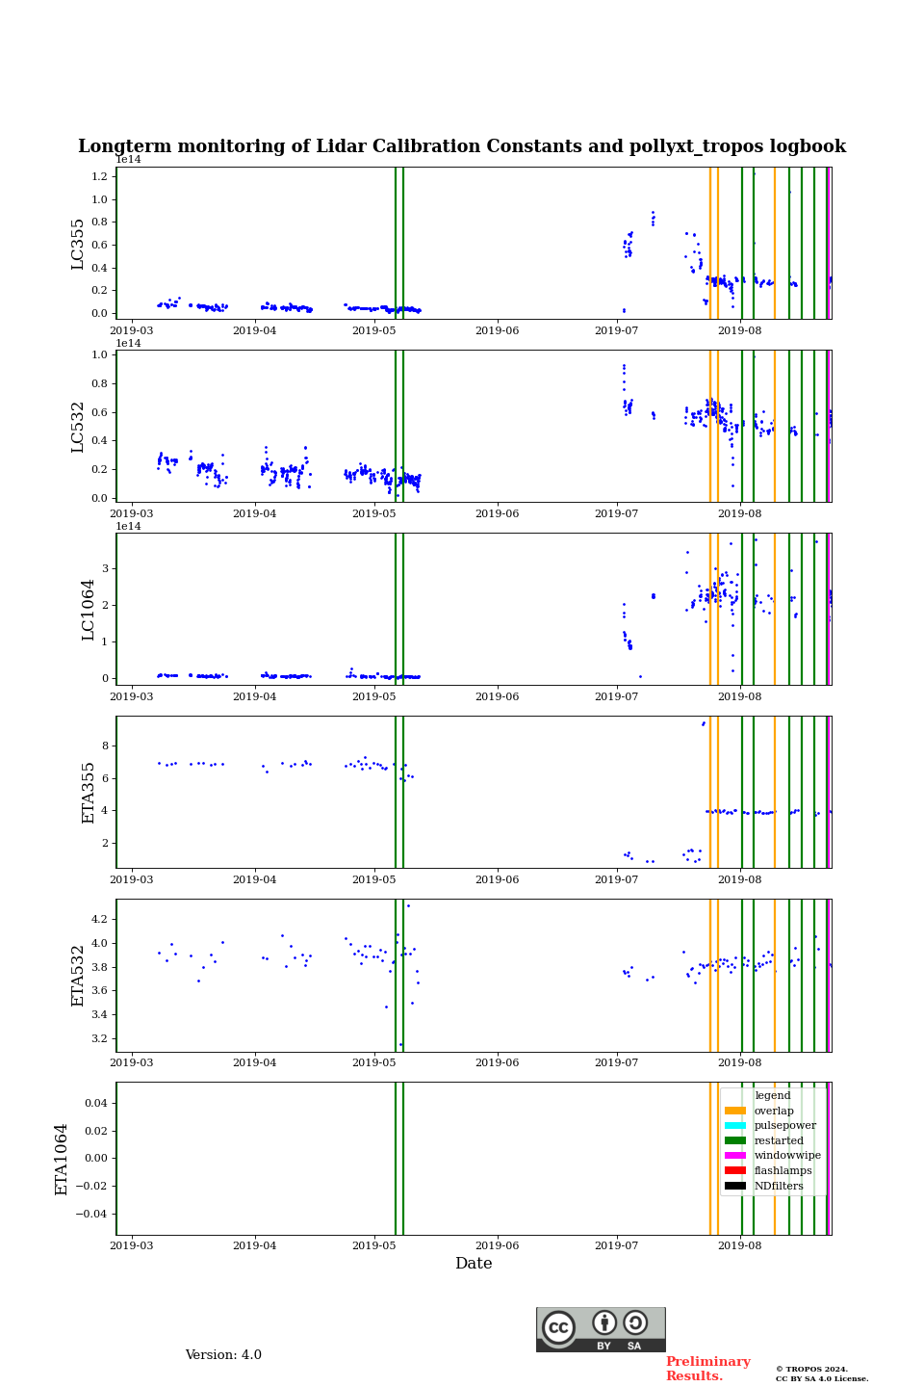Click the LC355 y-axis label
924x1387 pixels.
pos(78,244)
